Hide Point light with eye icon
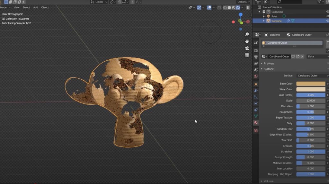 coord(327,16)
